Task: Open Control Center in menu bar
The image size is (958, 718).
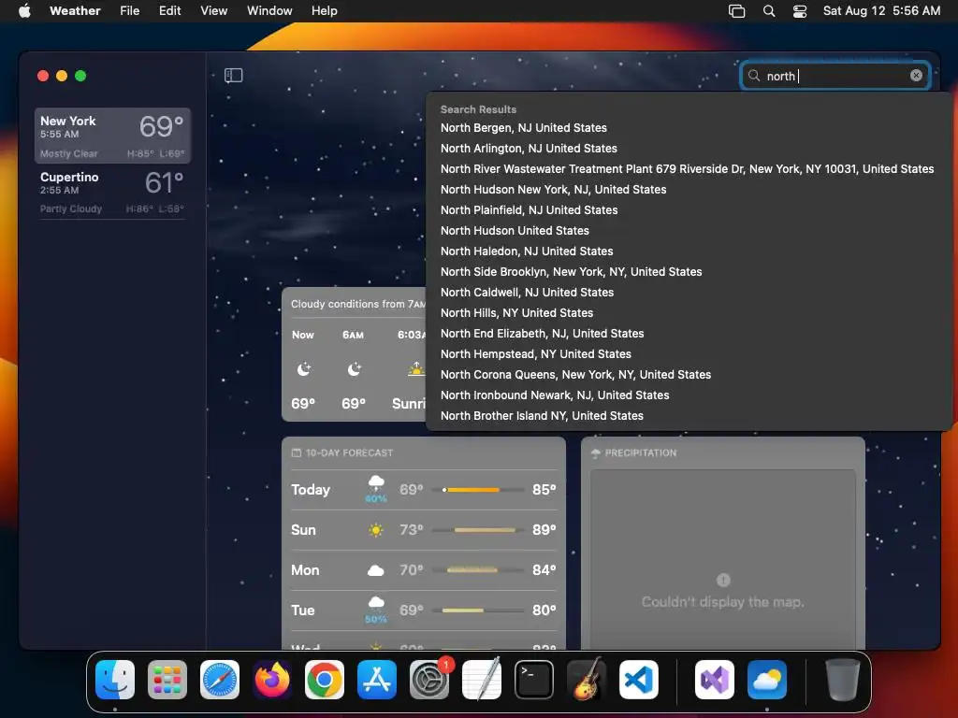Action: 800,11
